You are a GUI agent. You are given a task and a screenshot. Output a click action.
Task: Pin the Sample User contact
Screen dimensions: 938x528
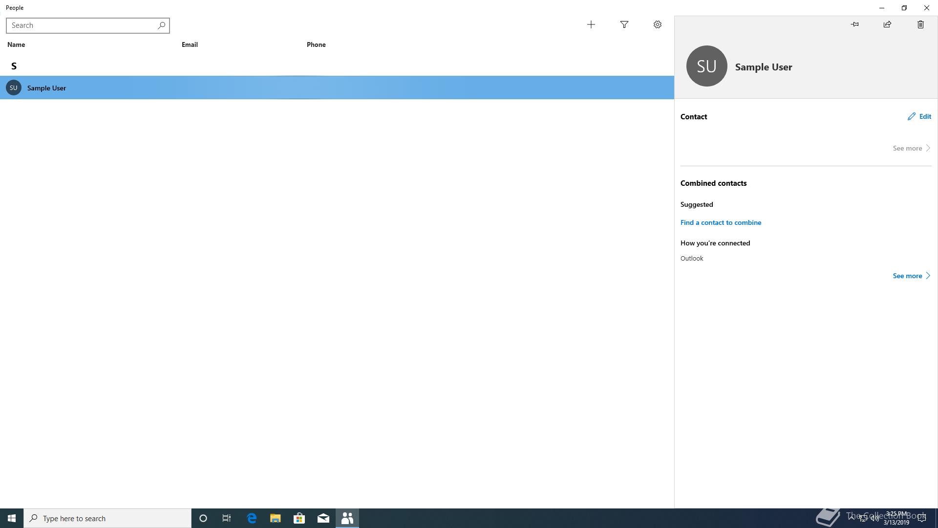(854, 24)
